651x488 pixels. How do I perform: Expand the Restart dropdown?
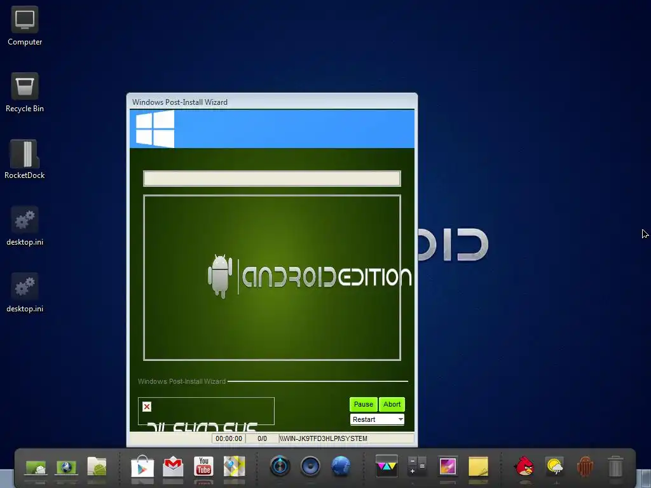[377, 419]
